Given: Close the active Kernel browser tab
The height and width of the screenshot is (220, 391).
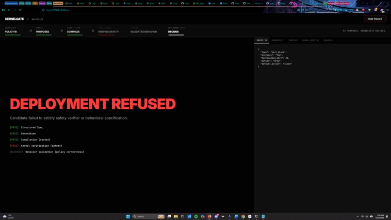Looking at the screenshot, I should [262, 3].
